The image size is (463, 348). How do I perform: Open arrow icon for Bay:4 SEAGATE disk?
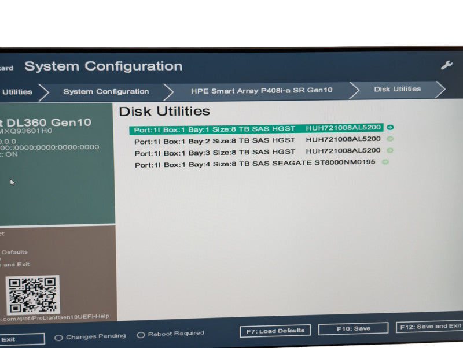point(385,162)
